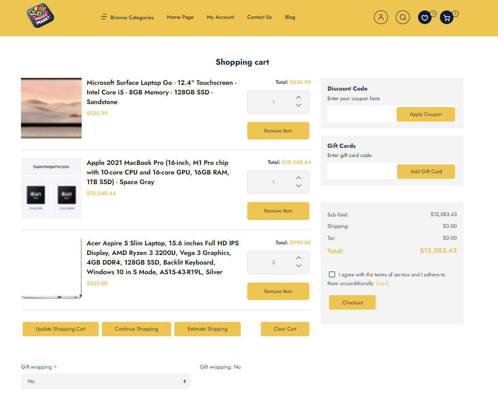Remove the Acer Aspire 5 item

[x=278, y=291]
